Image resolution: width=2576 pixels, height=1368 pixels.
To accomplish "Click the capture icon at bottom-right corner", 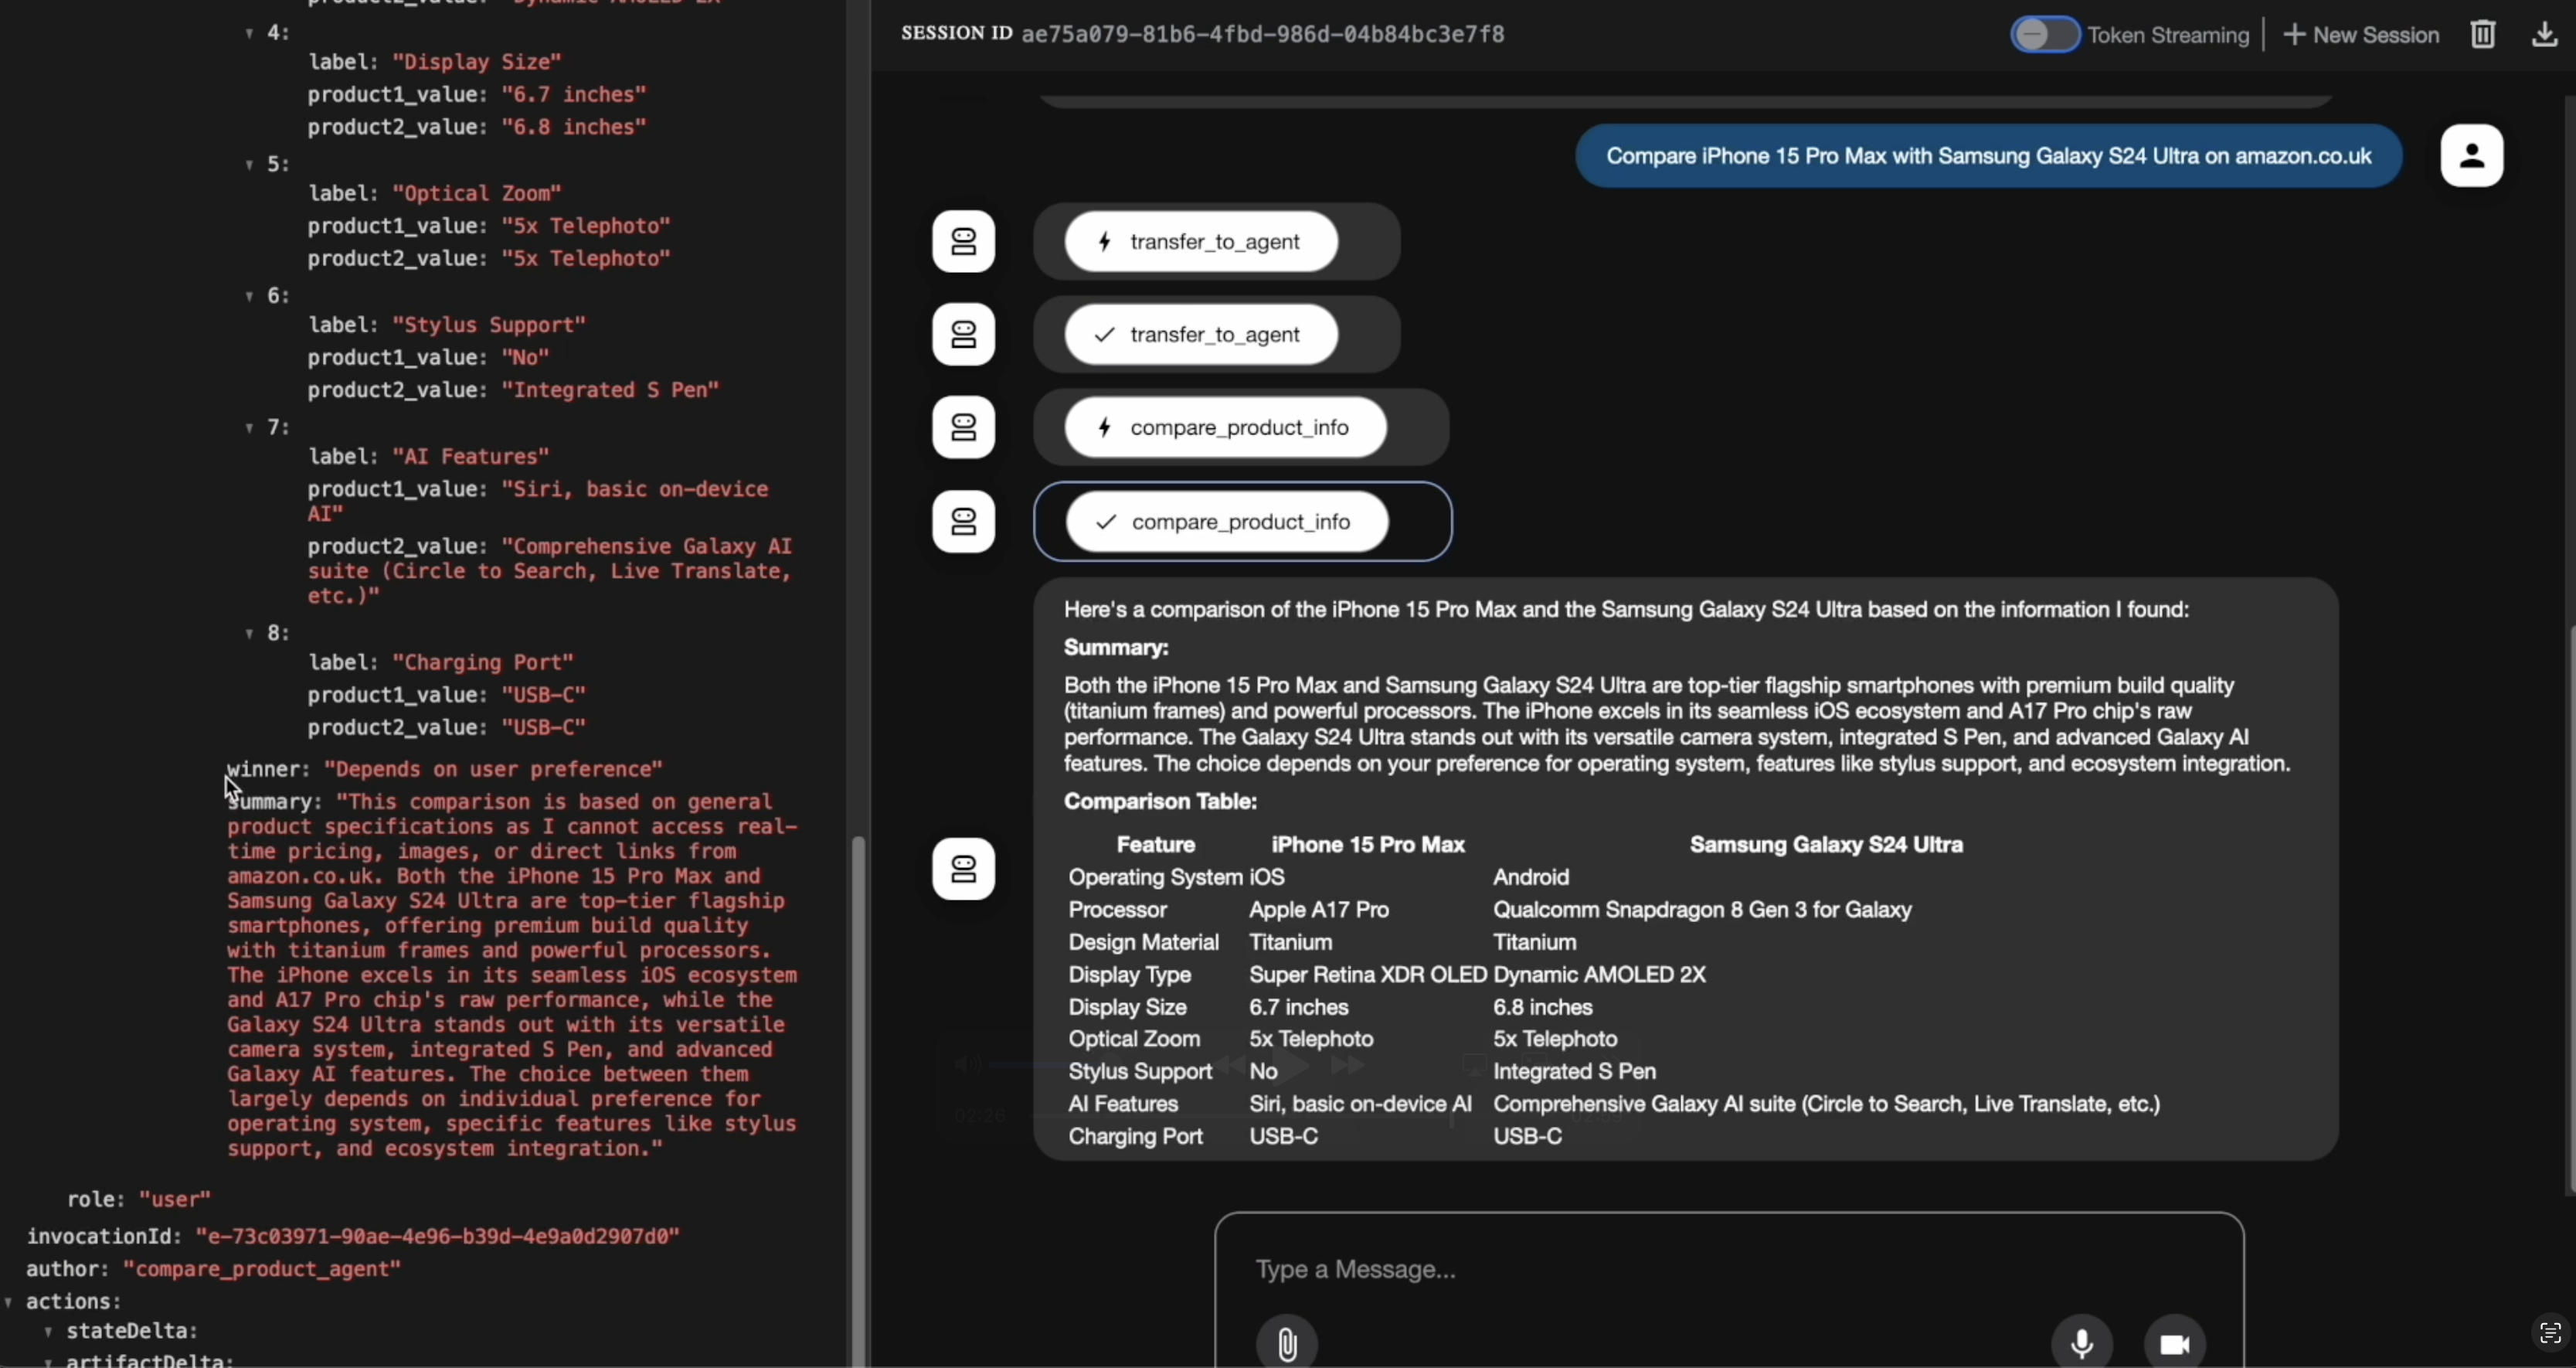I will pyautogui.click(x=2550, y=1333).
